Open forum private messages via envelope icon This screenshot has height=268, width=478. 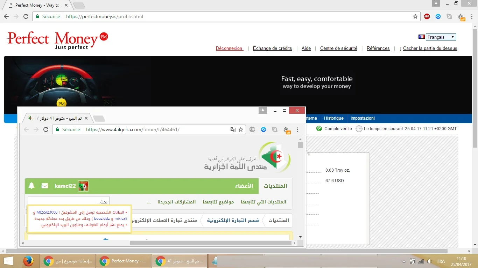point(45,186)
